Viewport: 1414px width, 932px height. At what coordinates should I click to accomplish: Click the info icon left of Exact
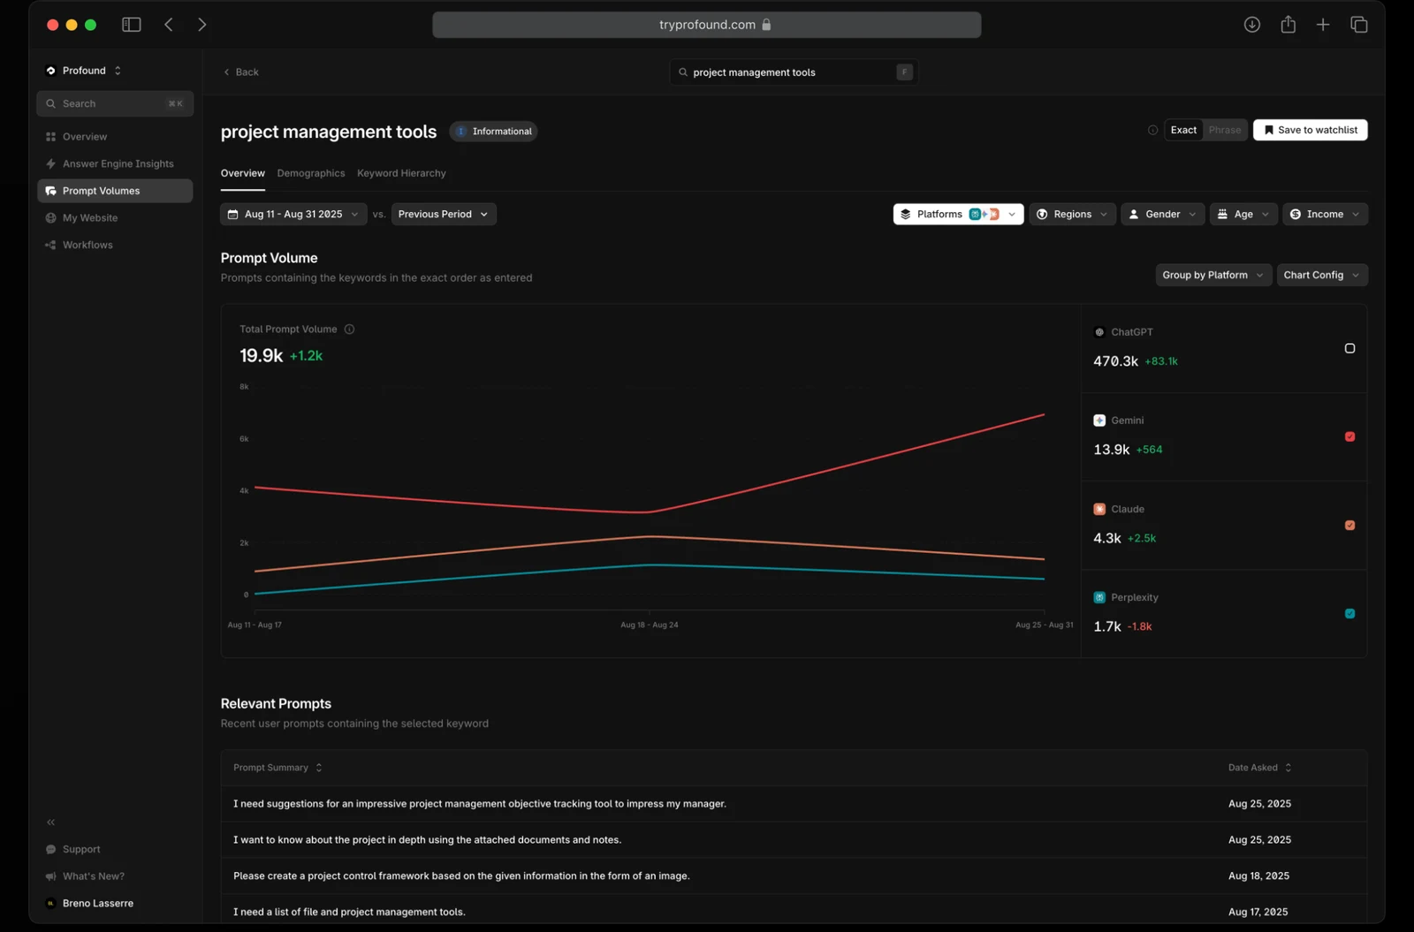pyautogui.click(x=1152, y=130)
